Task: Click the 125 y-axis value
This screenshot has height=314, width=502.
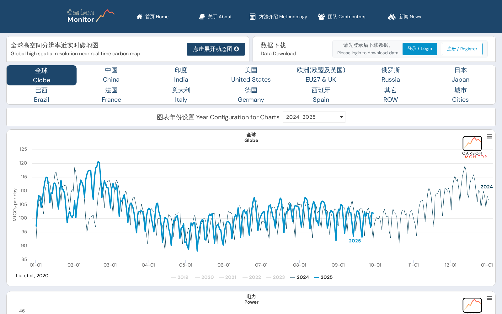Action: (23, 149)
